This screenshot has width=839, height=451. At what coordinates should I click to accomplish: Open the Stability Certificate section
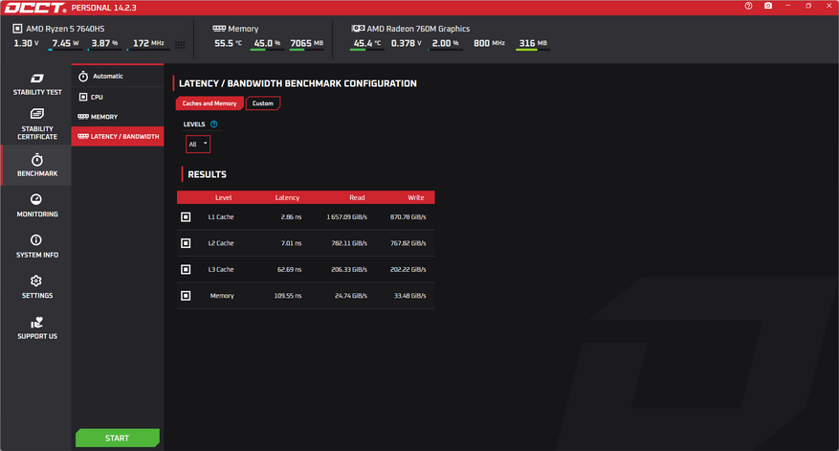[x=37, y=124]
